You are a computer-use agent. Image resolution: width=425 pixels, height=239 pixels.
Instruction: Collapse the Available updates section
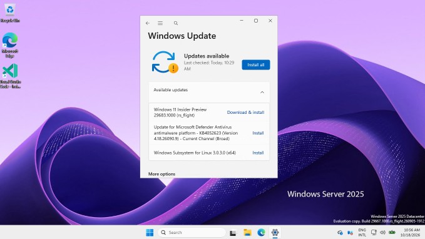coord(262,93)
